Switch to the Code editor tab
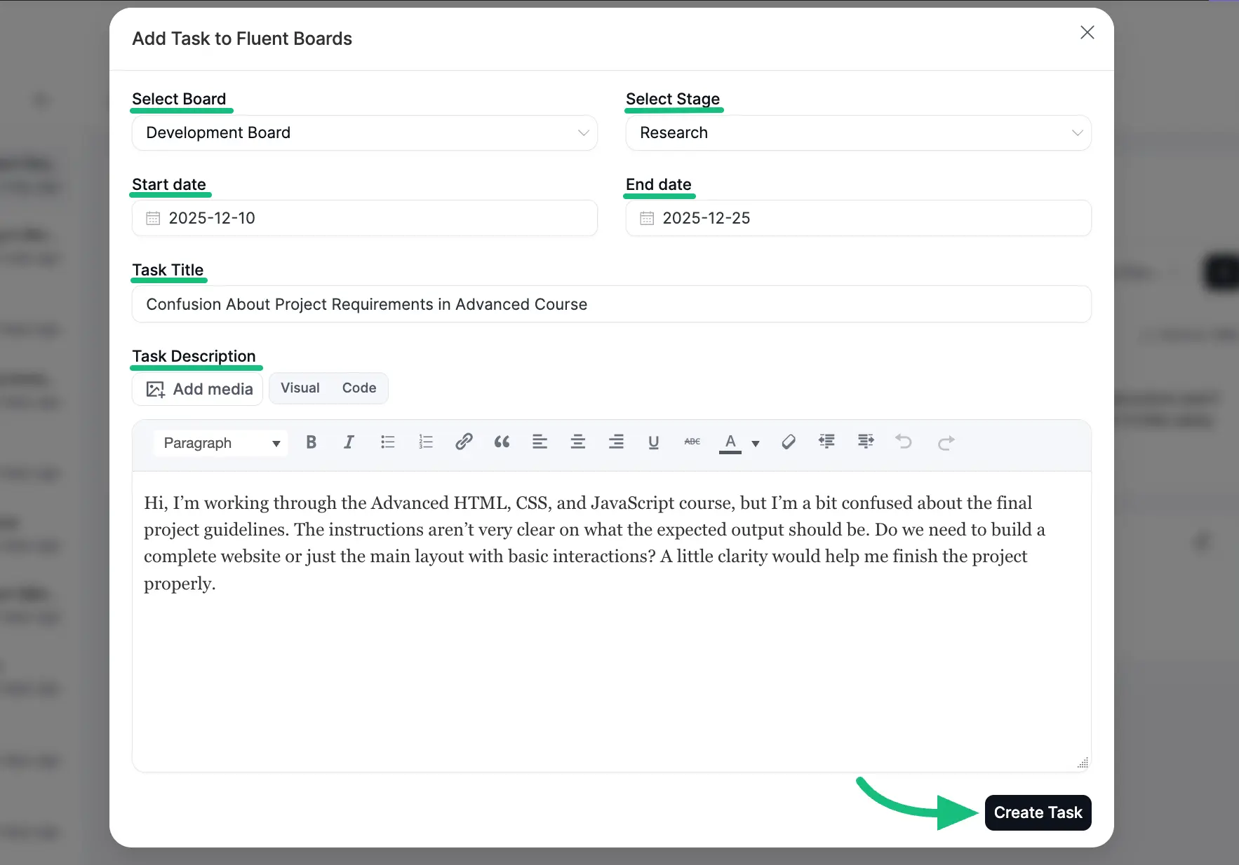 coord(359,388)
